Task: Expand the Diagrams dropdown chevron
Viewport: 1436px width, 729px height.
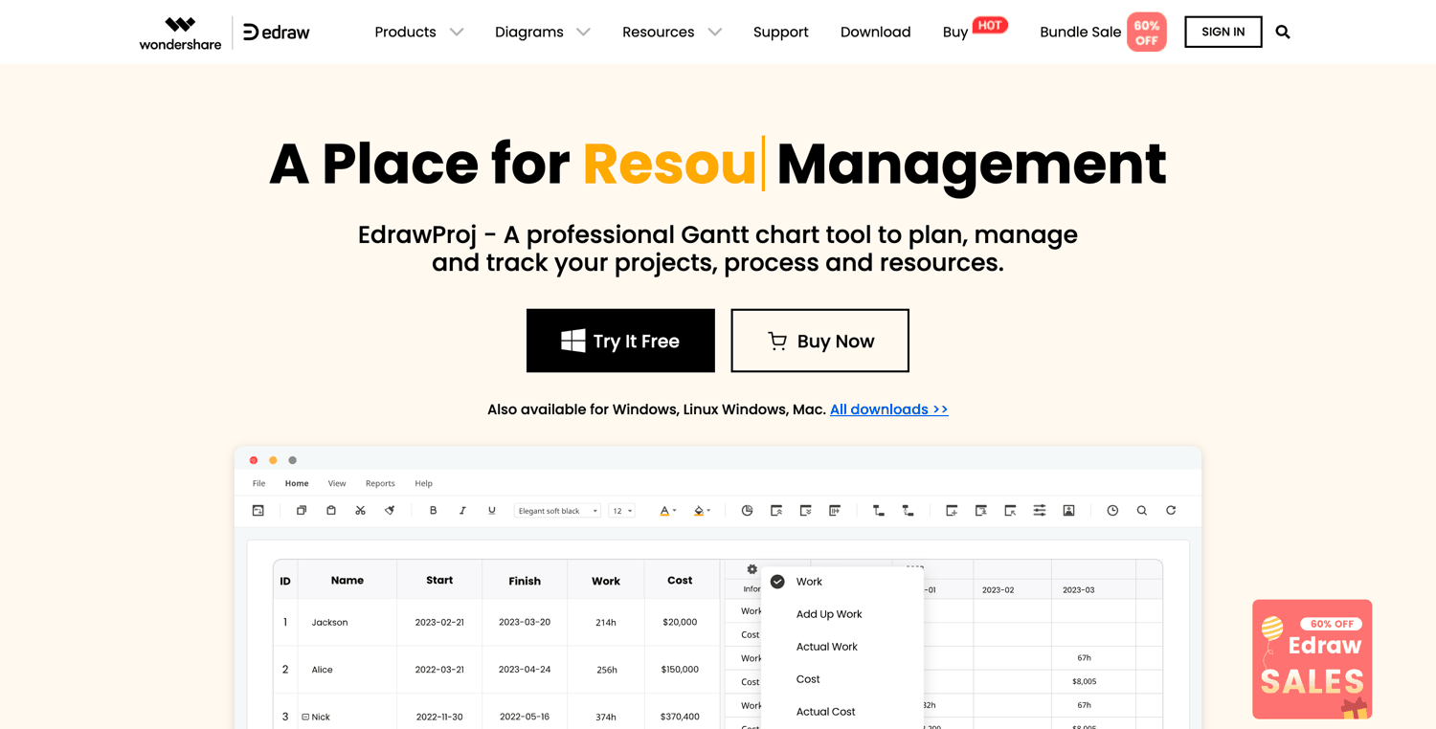Action: (583, 33)
